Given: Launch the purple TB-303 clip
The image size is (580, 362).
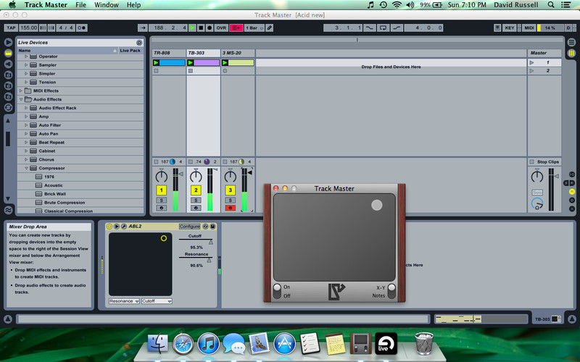Looking at the screenshot, I should tap(191, 63).
